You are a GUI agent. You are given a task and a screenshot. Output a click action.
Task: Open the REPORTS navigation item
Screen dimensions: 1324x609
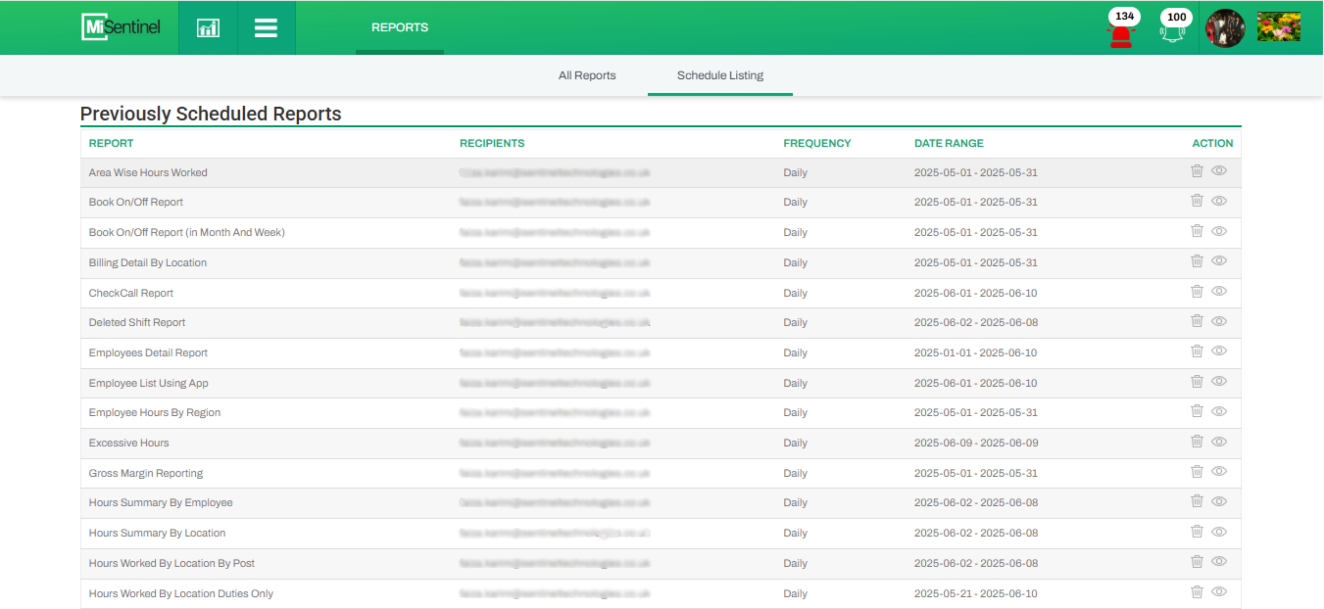coord(399,28)
